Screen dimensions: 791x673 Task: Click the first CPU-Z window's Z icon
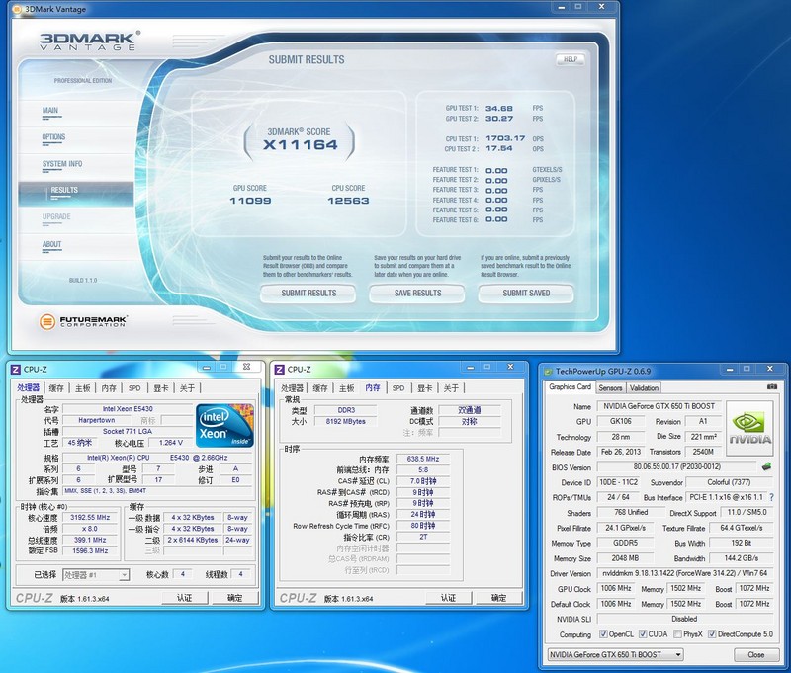click(x=16, y=370)
